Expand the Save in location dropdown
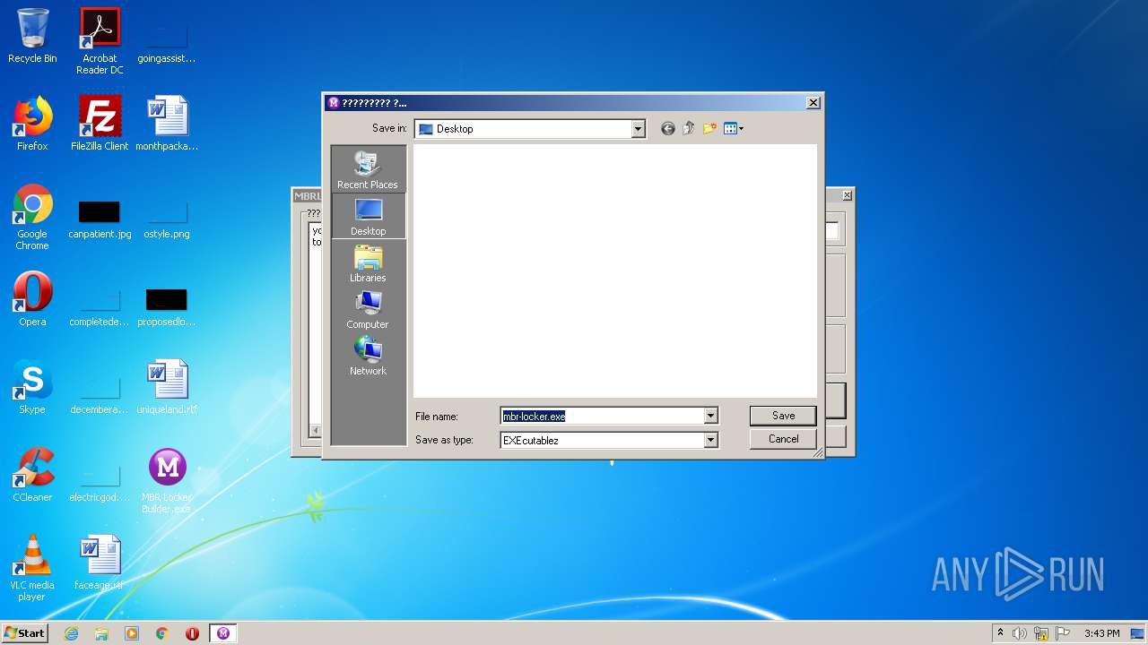Viewport: 1148px width, 645px height. pyautogui.click(x=638, y=129)
